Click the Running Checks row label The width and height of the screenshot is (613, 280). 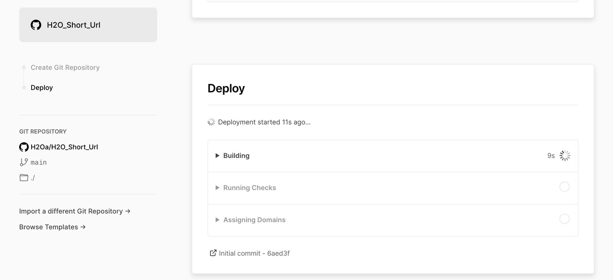(250, 188)
